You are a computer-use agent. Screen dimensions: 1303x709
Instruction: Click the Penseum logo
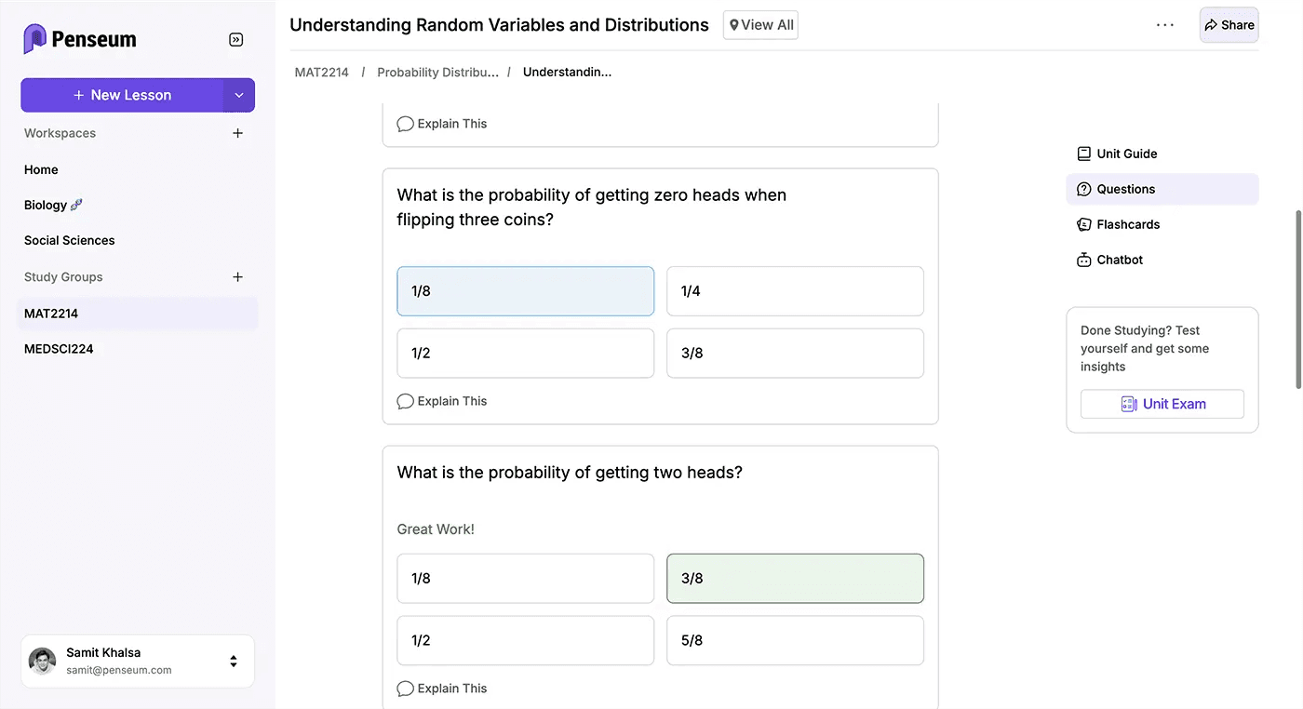[79, 39]
